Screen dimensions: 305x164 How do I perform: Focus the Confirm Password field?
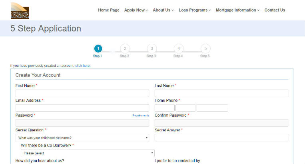click(x=221, y=123)
